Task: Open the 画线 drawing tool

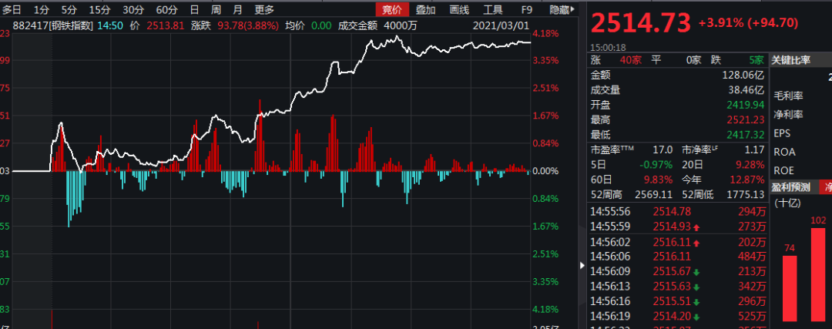Action: [x=459, y=10]
